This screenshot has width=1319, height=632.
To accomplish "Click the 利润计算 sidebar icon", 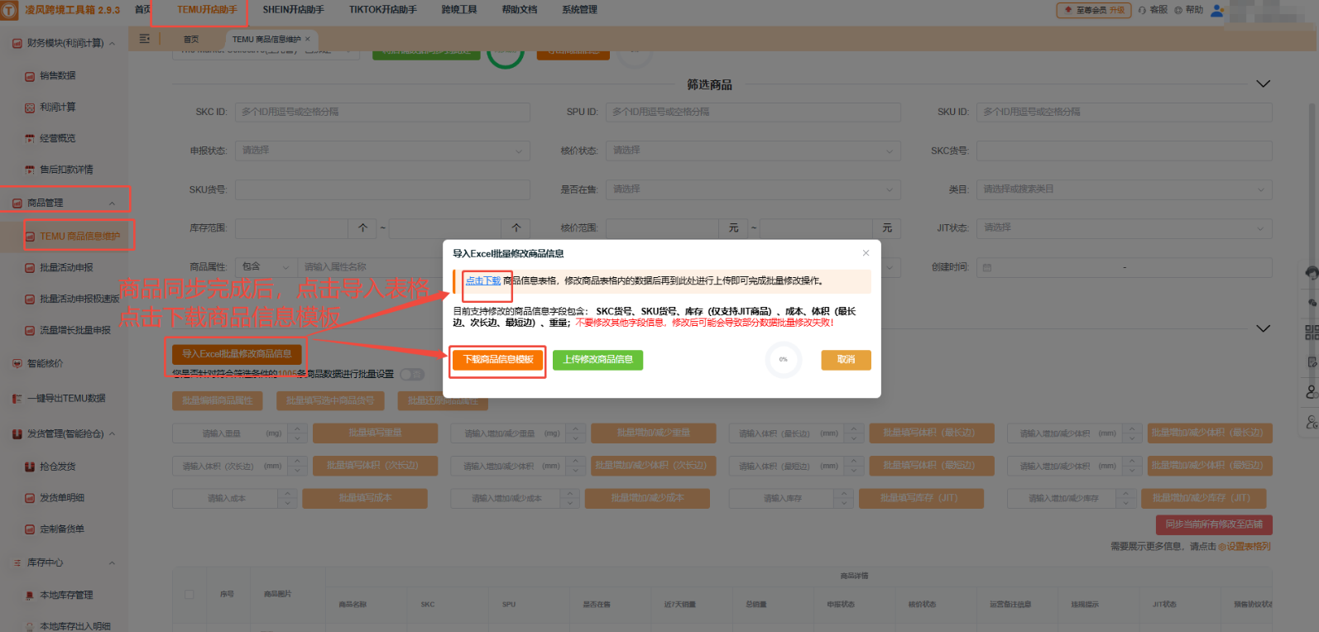I will click(30, 108).
